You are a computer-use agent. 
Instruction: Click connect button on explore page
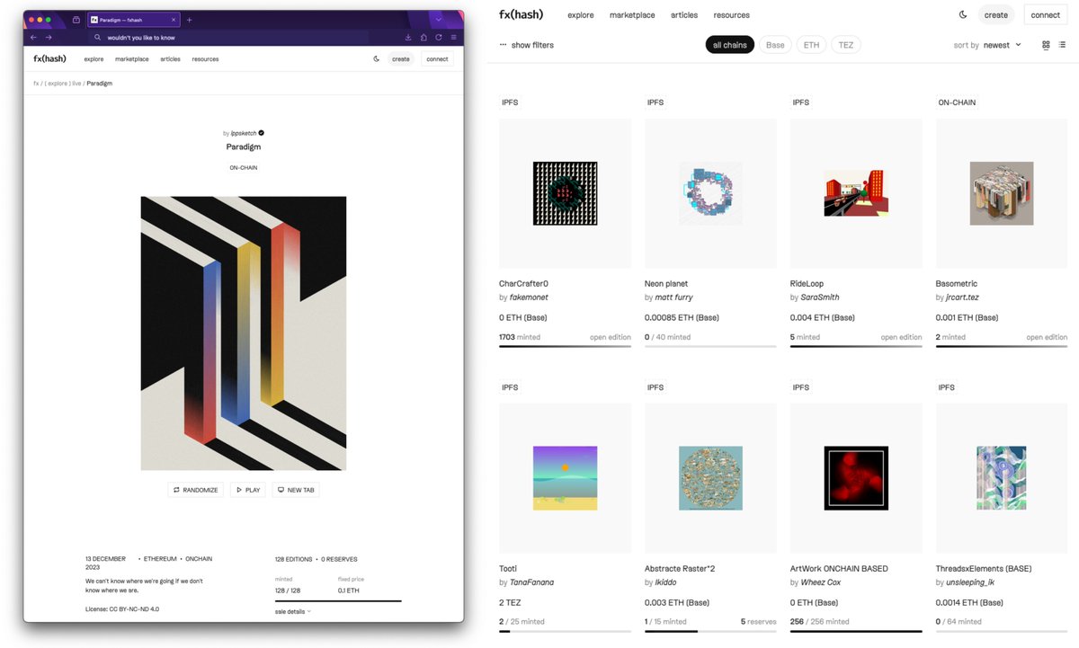[1046, 15]
